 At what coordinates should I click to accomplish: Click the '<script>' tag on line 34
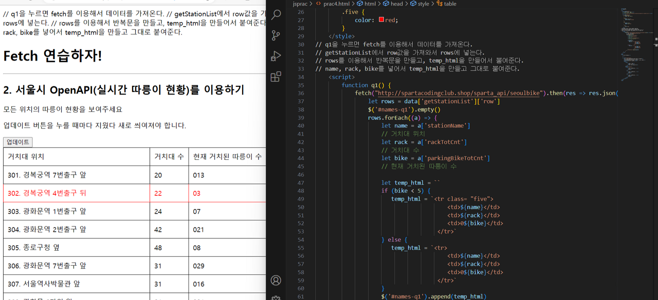[341, 77]
